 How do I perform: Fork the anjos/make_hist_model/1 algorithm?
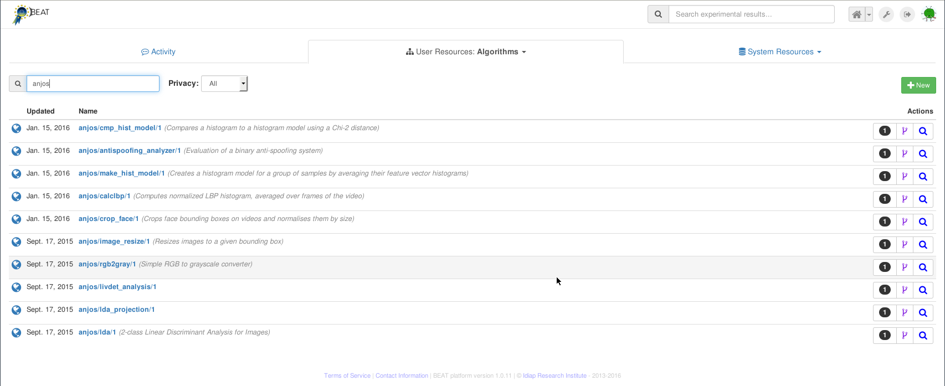905,177
